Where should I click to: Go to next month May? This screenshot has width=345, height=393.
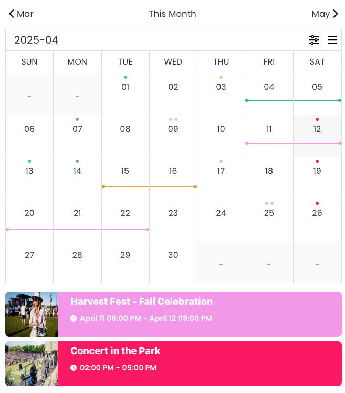click(325, 14)
